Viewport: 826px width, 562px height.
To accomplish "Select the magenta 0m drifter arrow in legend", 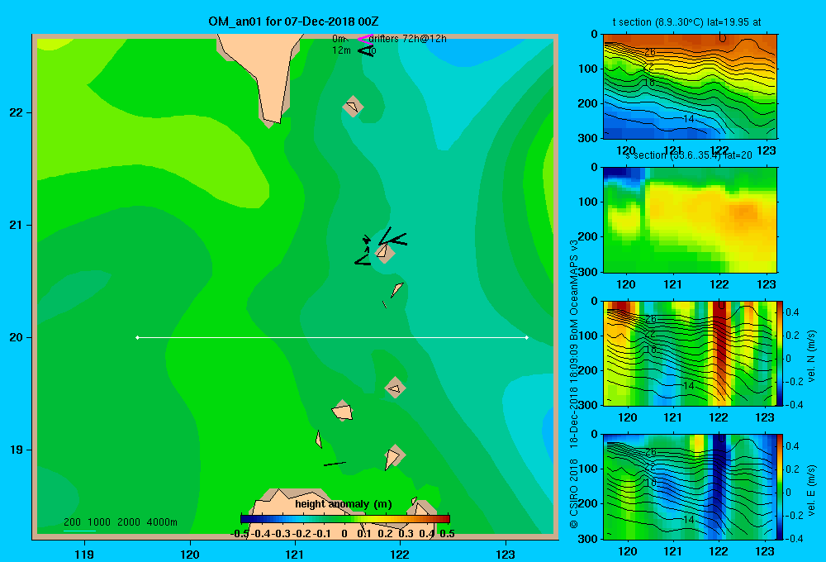I will tap(364, 39).
